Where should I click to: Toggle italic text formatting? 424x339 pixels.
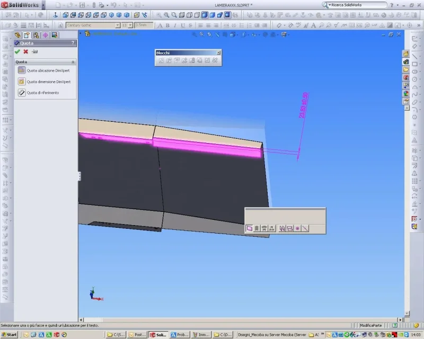coord(175,25)
